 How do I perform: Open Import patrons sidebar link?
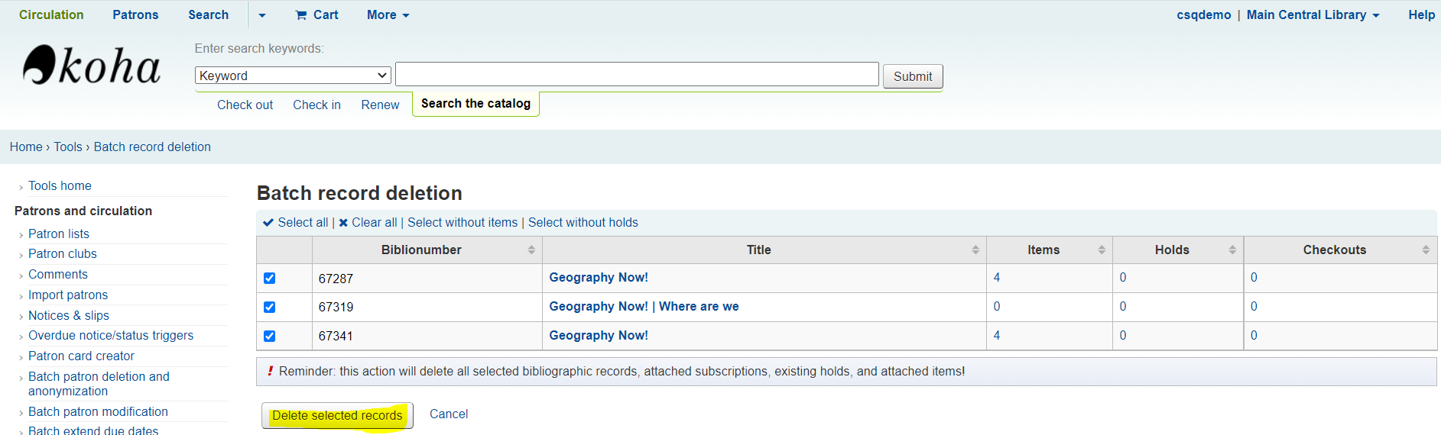pos(68,295)
